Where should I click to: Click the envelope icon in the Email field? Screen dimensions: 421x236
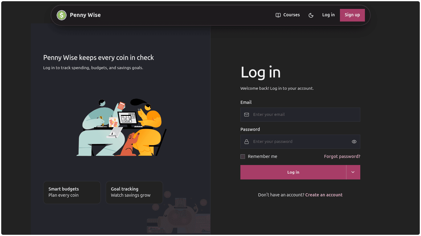click(247, 115)
